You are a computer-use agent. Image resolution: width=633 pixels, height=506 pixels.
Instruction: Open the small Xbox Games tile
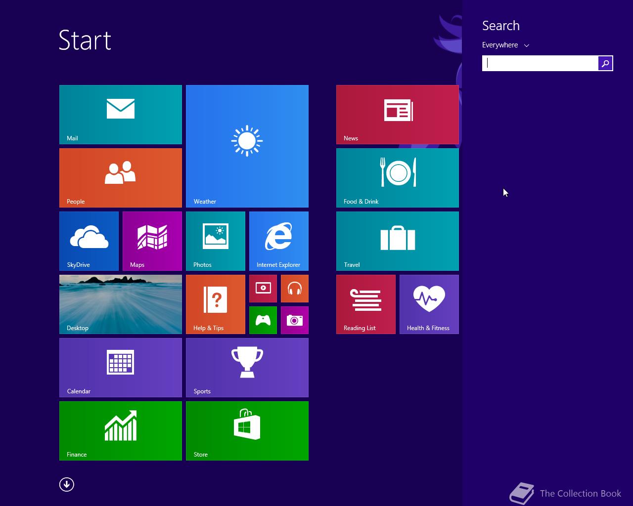pyautogui.click(x=263, y=320)
